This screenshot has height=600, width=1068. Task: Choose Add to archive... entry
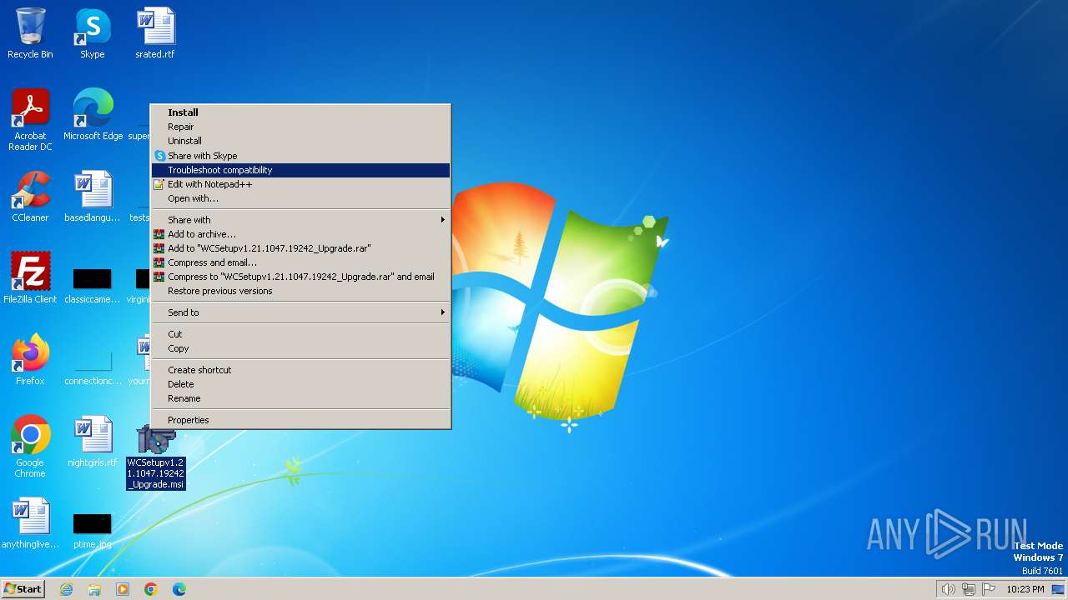click(300, 234)
